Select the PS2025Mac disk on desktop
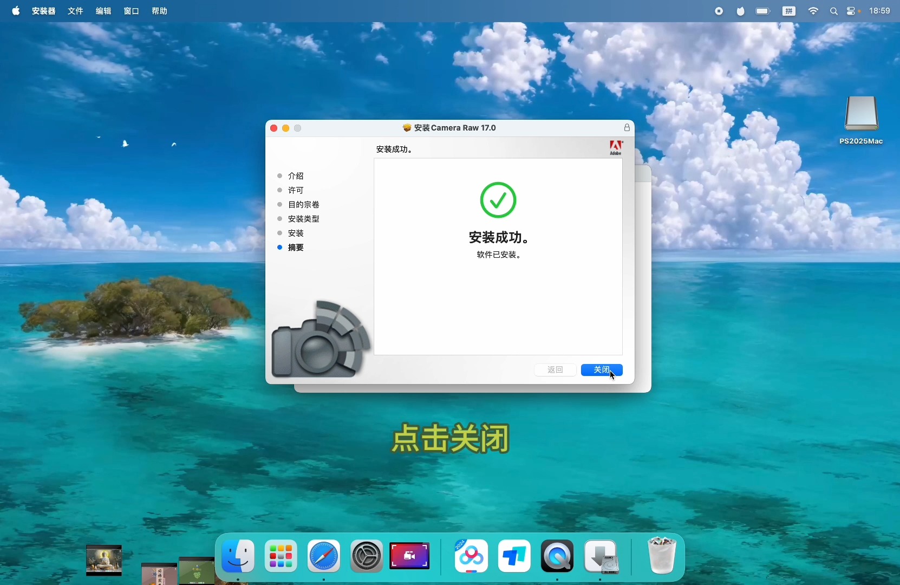 pos(862,120)
